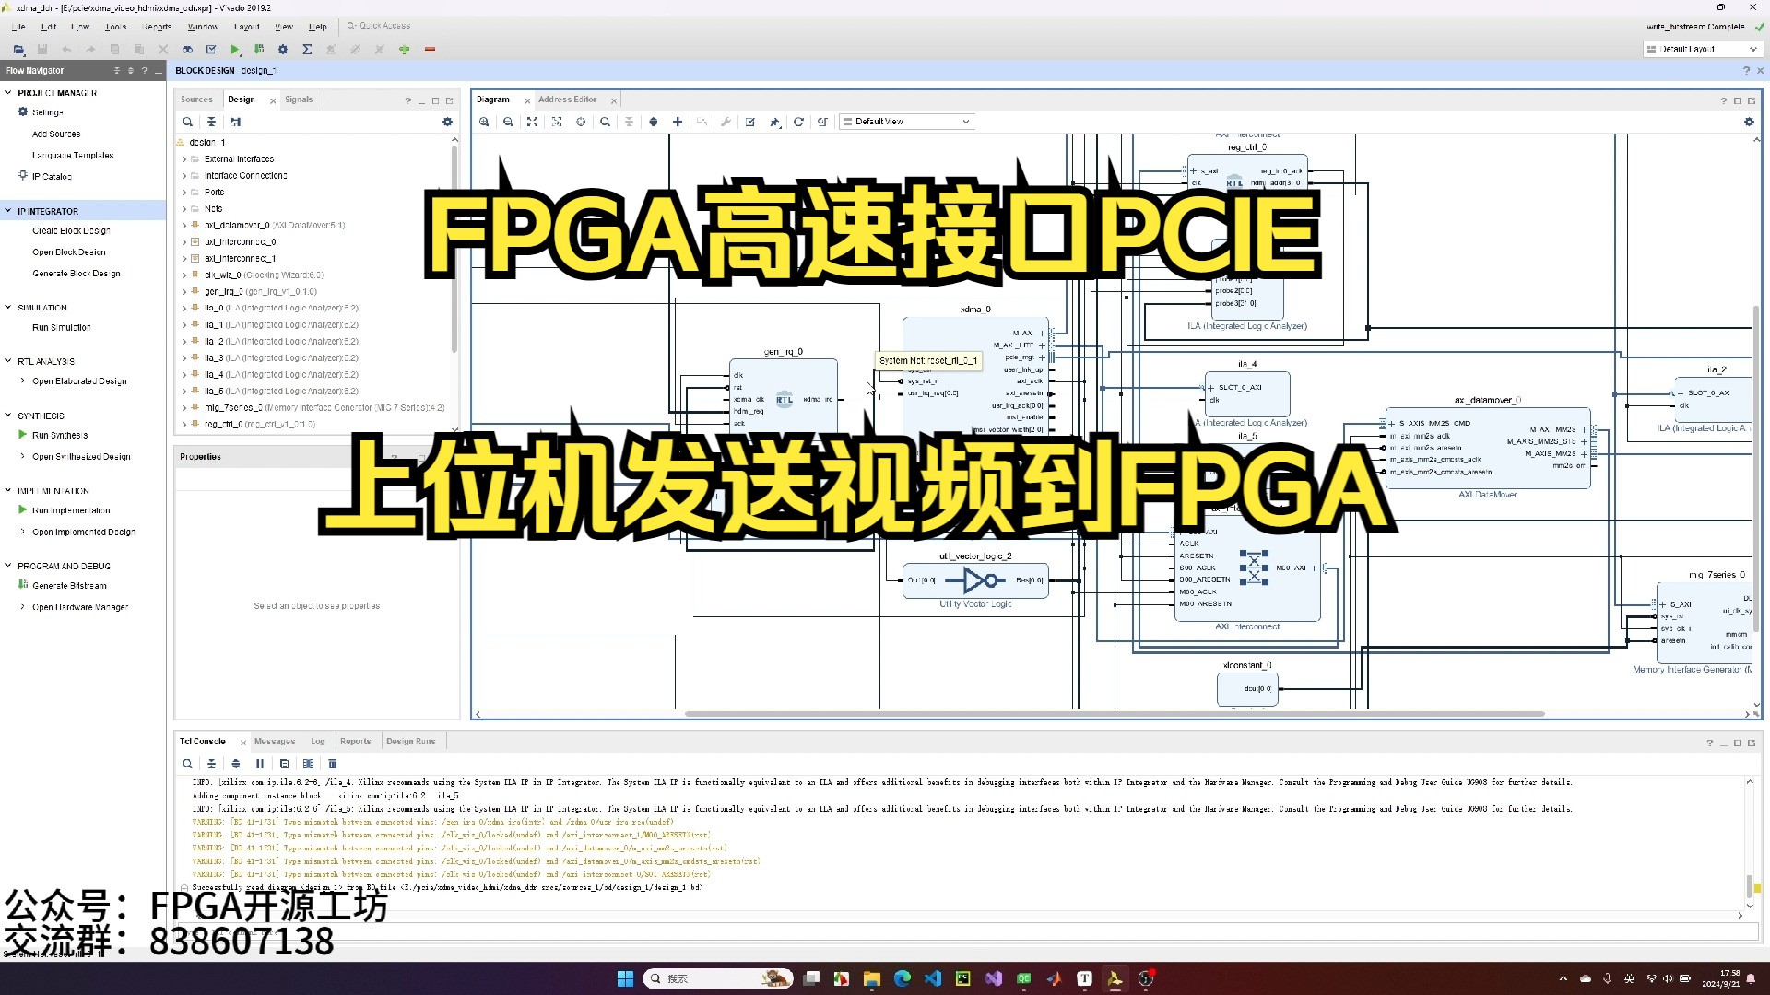Select the xdma_0 block label

click(x=975, y=310)
